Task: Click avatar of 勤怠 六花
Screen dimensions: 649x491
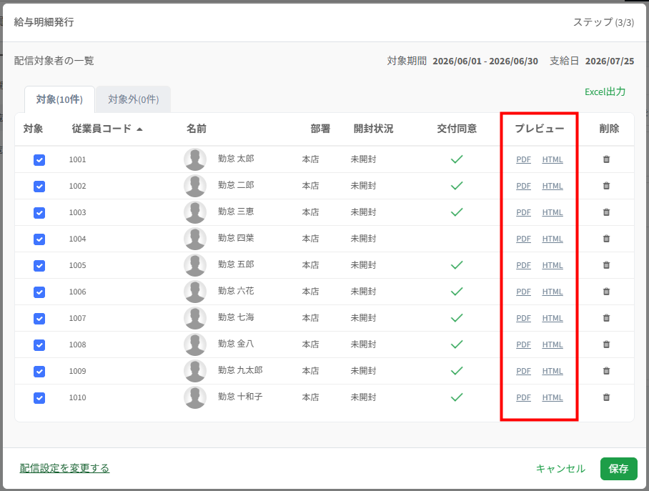Action: (195, 292)
